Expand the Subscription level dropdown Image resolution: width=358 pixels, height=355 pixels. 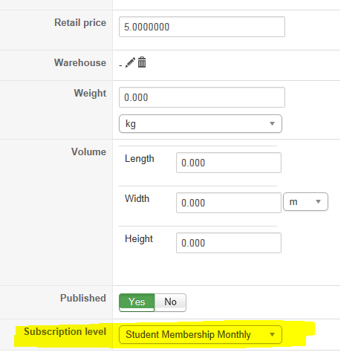coord(201,334)
